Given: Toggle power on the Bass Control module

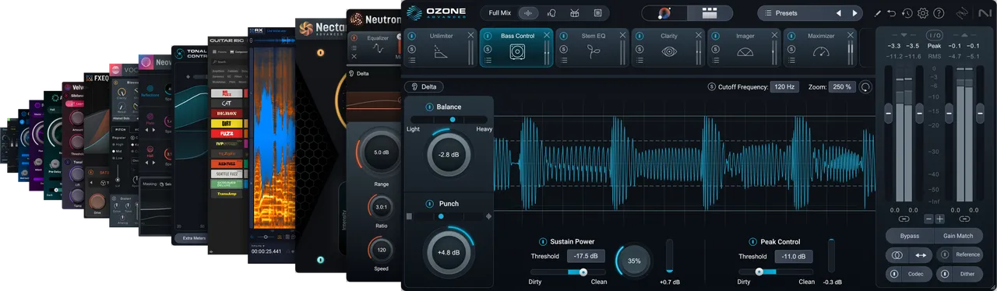Looking at the screenshot, I should coord(488,36).
